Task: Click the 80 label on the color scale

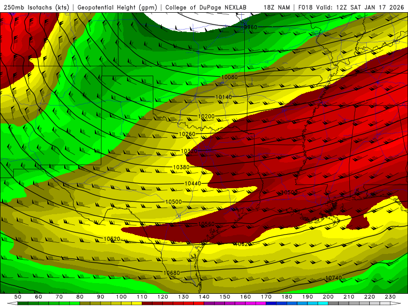Action: tap(80, 297)
